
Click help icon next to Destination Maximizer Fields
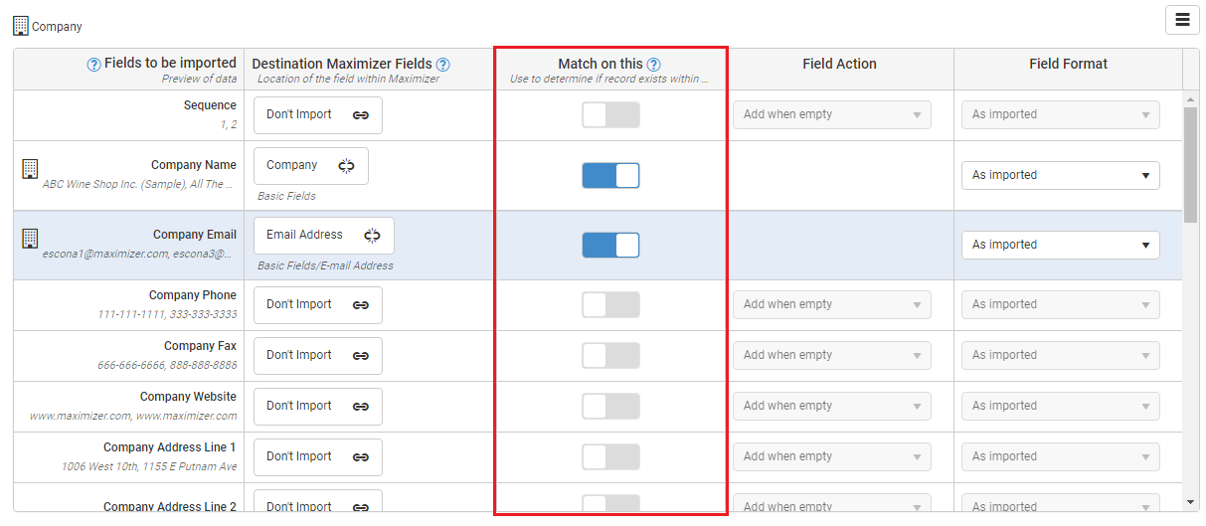[442, 65]
